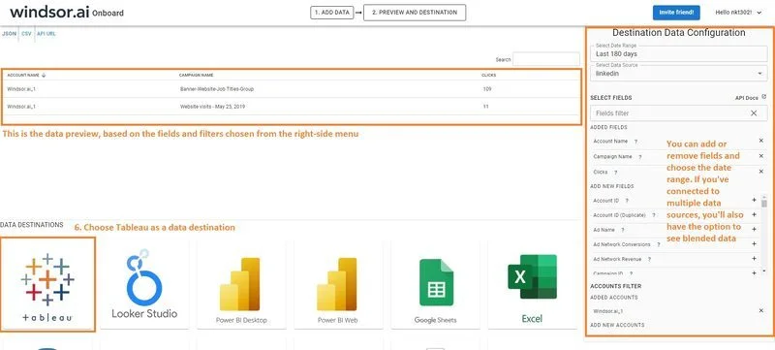775x350 pixels.
Task: Open help for Account Name field
Action: [635, 142]
